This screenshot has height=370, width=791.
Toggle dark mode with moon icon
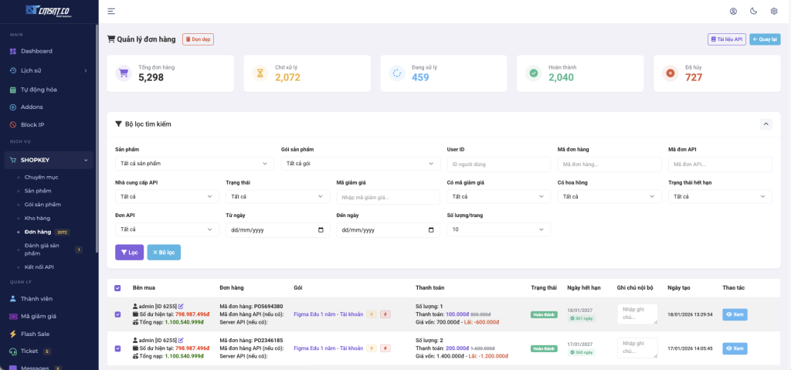753,11
